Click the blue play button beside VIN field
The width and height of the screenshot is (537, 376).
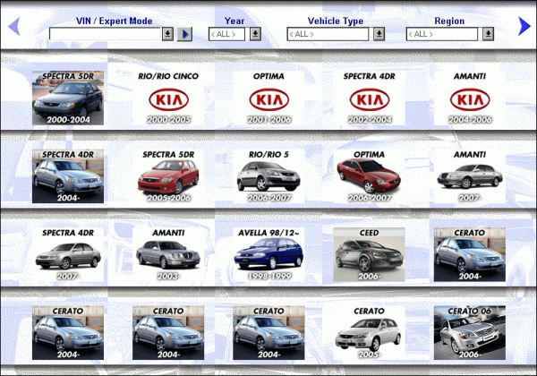[184, 34]
